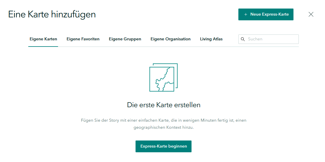This screenshot has width=325, height=162.
Task: Select the Eigene Gruppen tab
Action: tap(125, 39)
